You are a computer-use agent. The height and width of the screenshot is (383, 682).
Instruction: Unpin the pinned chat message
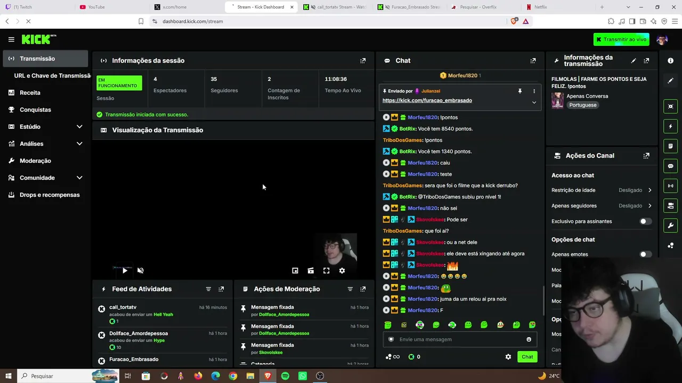coord(520,91)
